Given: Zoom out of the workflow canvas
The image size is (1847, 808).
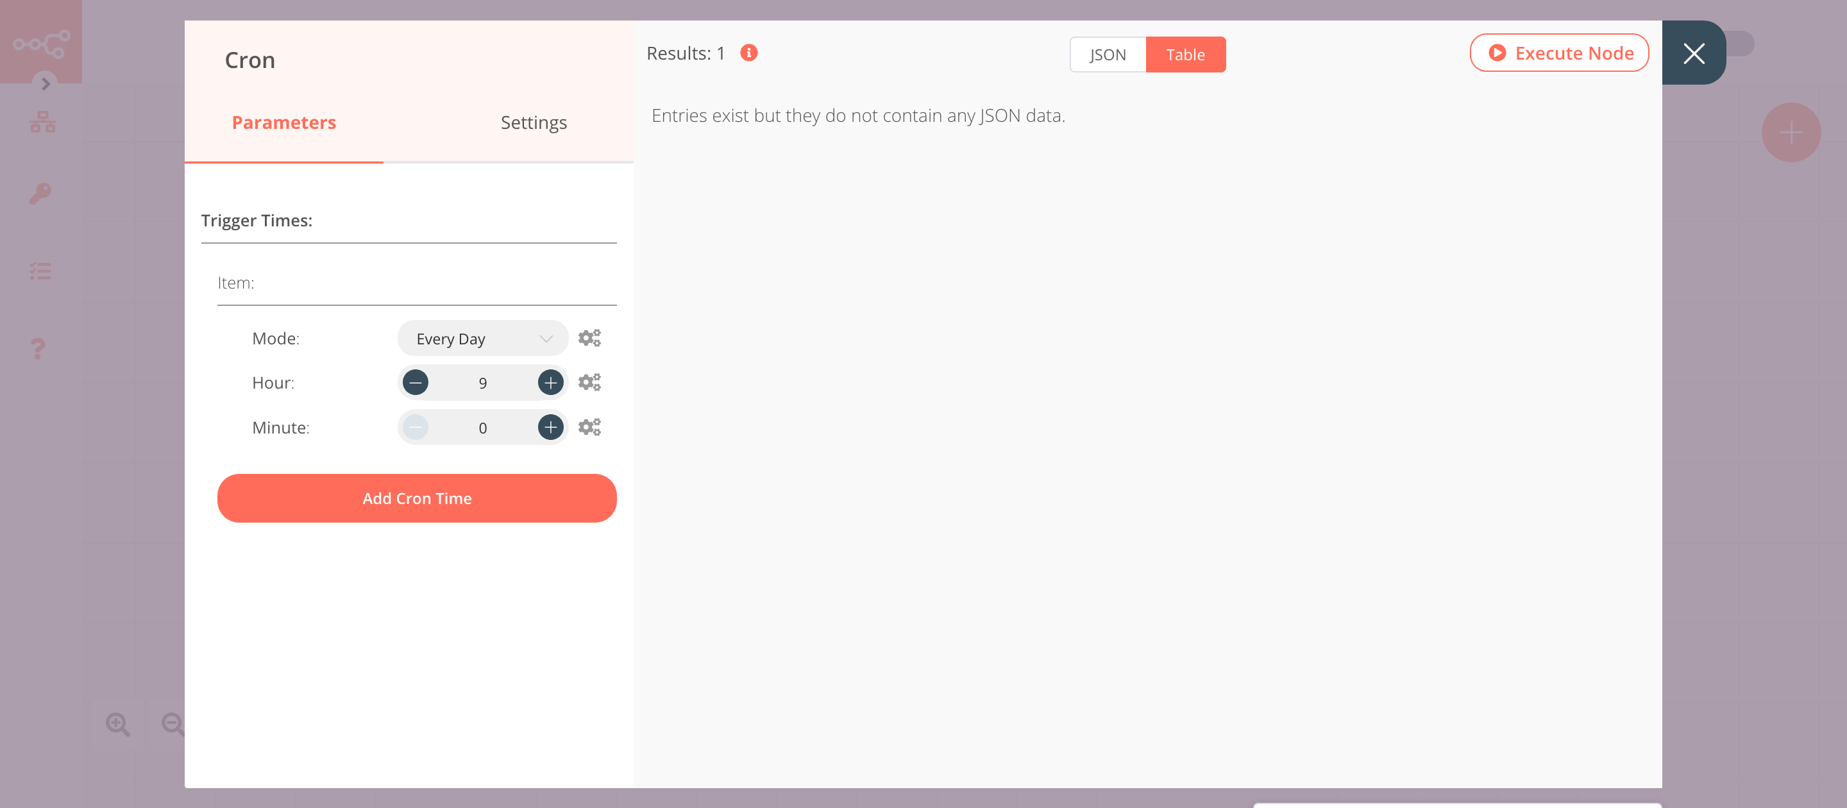Looking at the screenshot, I should 171,724.
